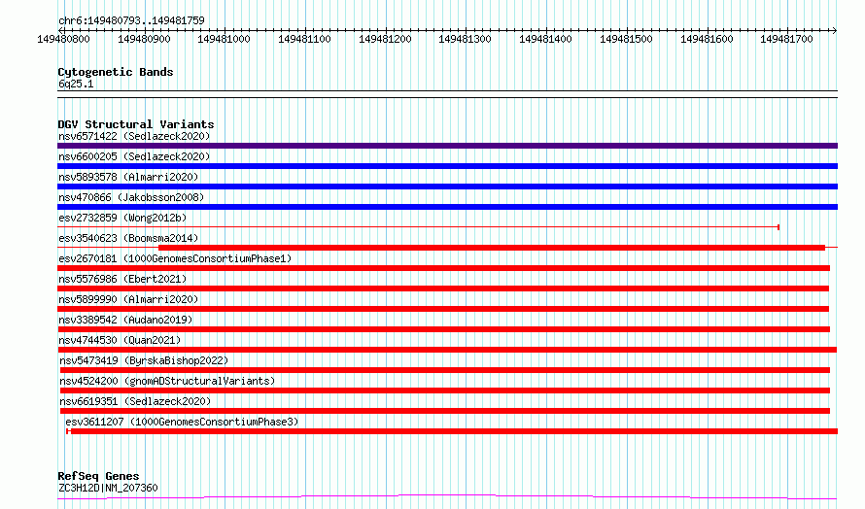Click nsv470866 (Jakobsson2008) label
This screenshot has width=865, height=509.
click(131, 197)
